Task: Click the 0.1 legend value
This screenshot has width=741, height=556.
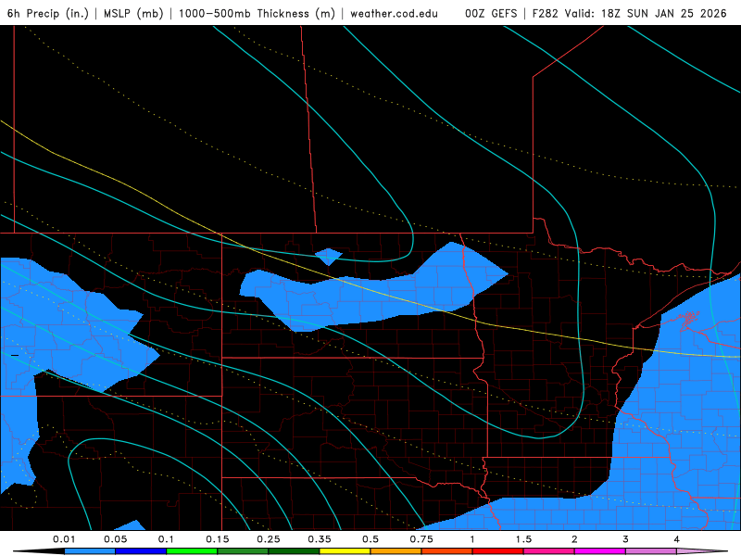Action: 167,539
